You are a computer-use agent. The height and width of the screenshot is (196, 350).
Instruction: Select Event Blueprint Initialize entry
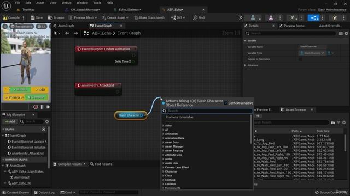pyautogui.click(x=28, y=148)
